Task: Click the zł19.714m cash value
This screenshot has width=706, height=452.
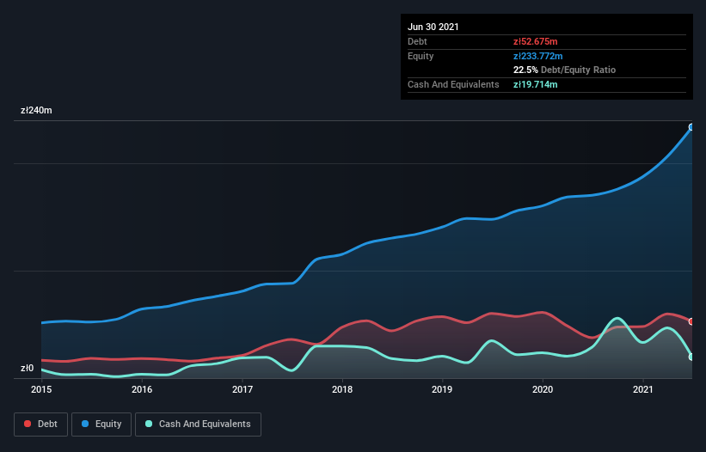Action: (x=536, y=84)
